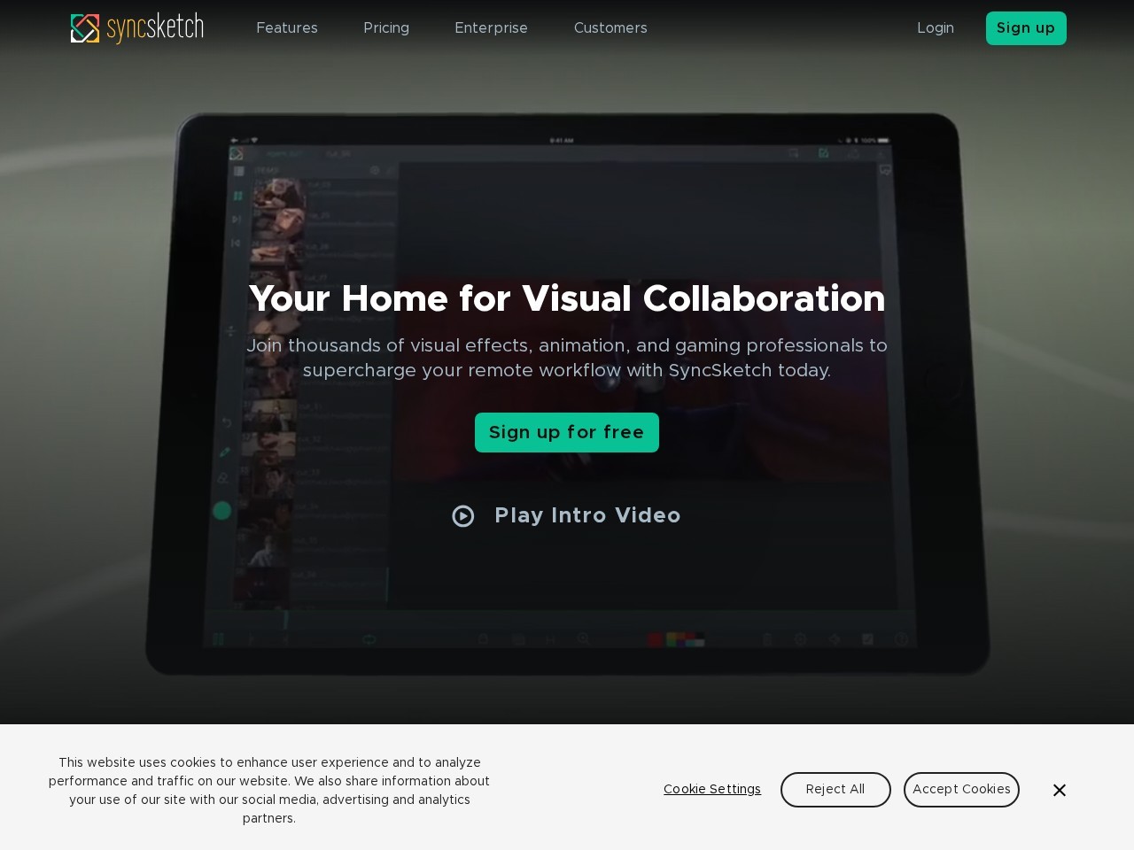This screenshot has height=850, width=1134.
Task: Click the cookie notice paragraph text
Action: (269, 790)
